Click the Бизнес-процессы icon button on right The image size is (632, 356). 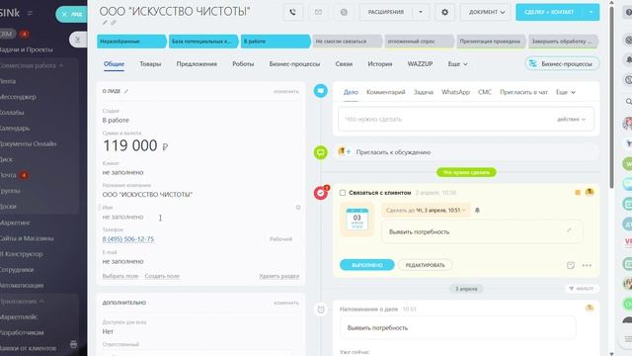pos(562,63)
